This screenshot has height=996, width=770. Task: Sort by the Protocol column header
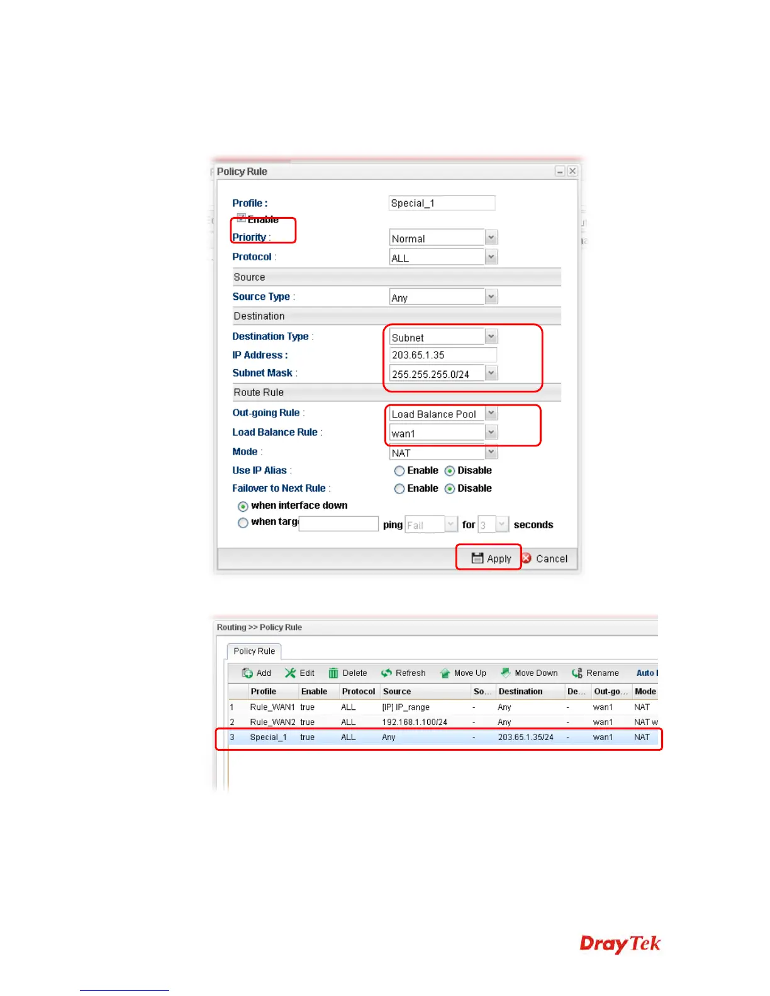pos(359,691)
